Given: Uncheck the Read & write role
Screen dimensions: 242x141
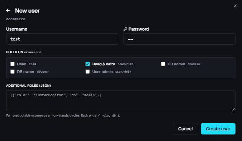Looking at the screenshot, I should pos(88,64).
